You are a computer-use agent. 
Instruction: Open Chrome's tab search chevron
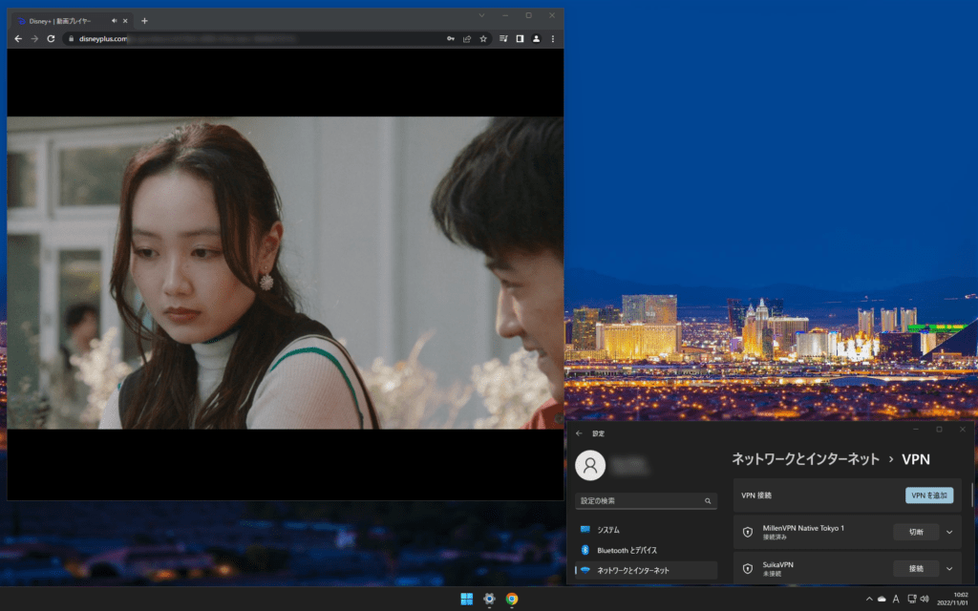pyautogui.click(x=481, y=15)
